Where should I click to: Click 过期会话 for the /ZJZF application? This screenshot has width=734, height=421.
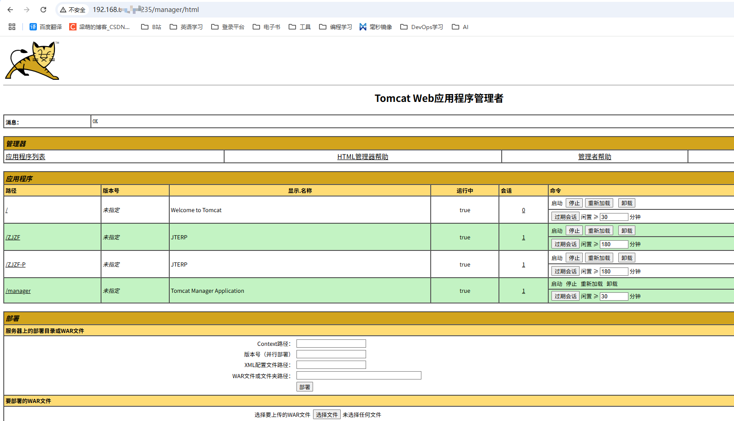[x=565, y=244]
